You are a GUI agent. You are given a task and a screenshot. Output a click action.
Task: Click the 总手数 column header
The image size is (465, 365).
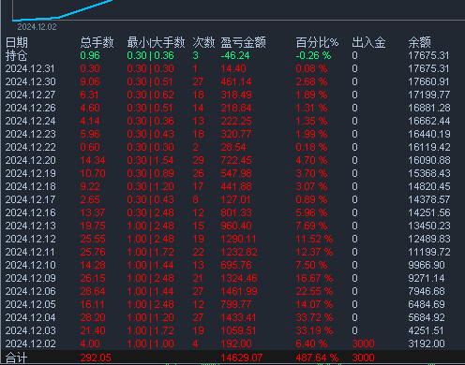point(97,42)
